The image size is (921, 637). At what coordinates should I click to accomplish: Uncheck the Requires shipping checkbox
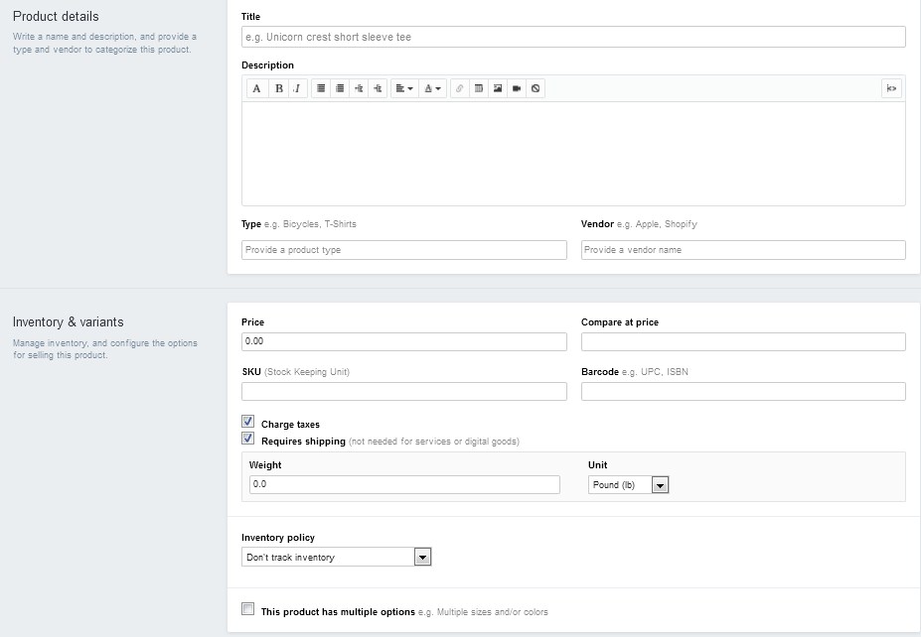pyautogui.click(x=247, y=439)
